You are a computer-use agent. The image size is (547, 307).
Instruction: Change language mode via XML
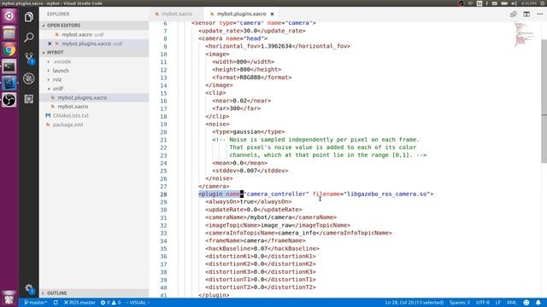click(x=511, y=303)
